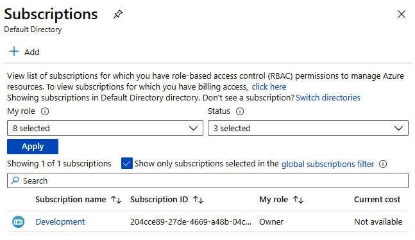The height and width of the screenshot is (240, 415).
Task: Sort by My role column
Action: tap(282, 199)
